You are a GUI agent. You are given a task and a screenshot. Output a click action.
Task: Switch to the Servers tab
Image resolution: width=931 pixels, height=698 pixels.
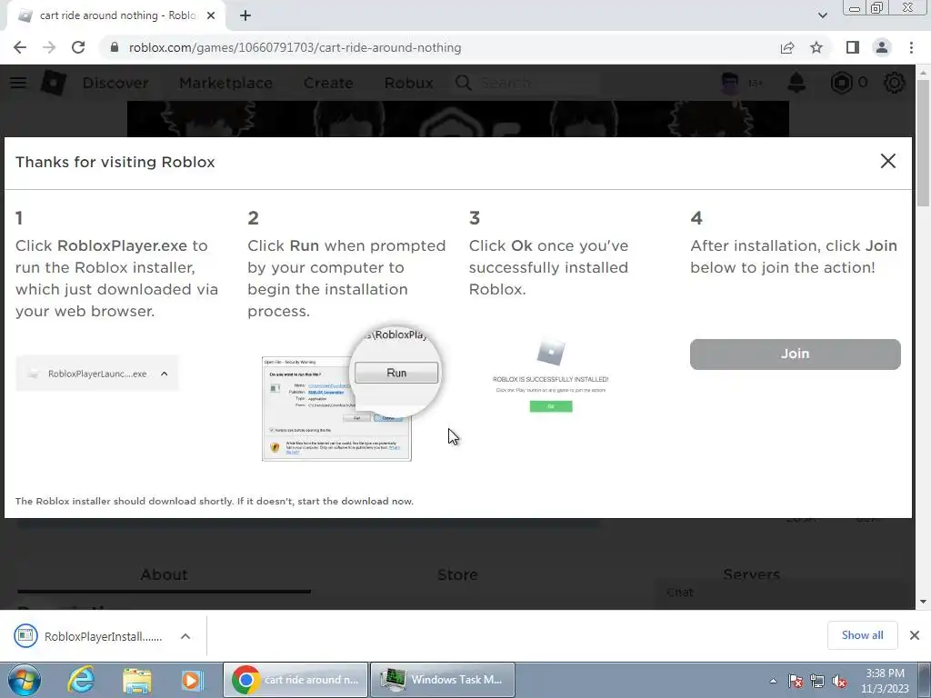(x=751, y=574)
